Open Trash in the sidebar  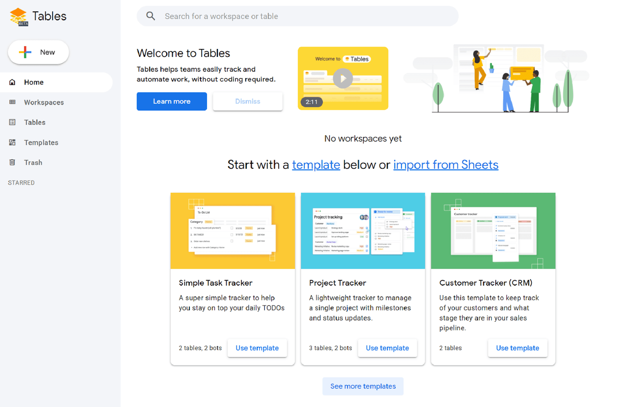click(x=56, y=162)
